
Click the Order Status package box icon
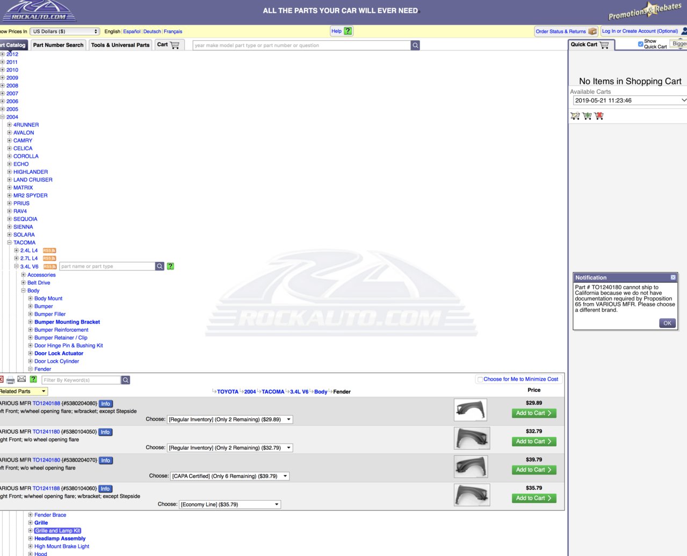tap(592, 31)
